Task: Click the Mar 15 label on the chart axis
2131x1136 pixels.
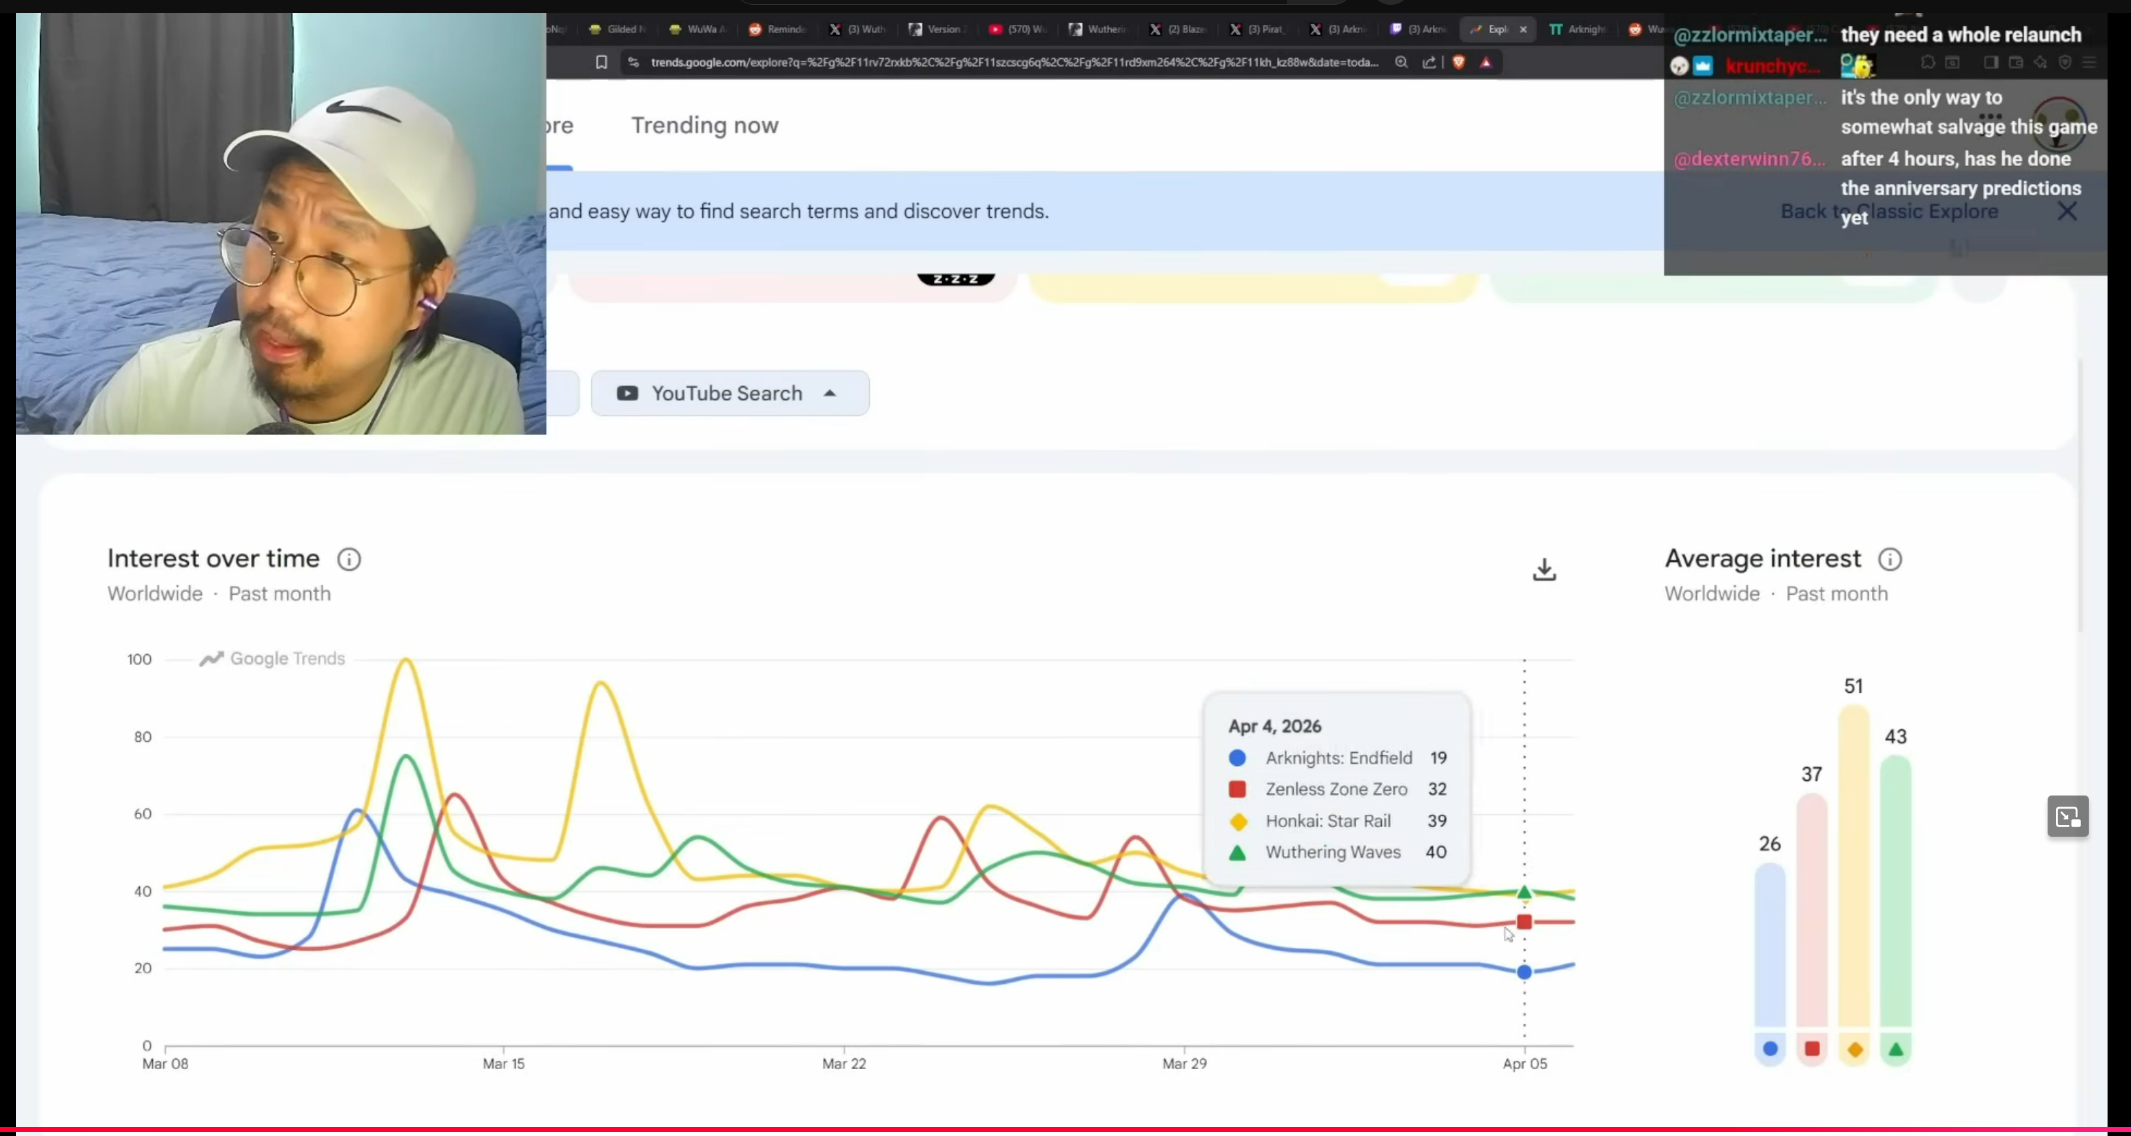Action: pyautogui.click(x=504, y=1064)
